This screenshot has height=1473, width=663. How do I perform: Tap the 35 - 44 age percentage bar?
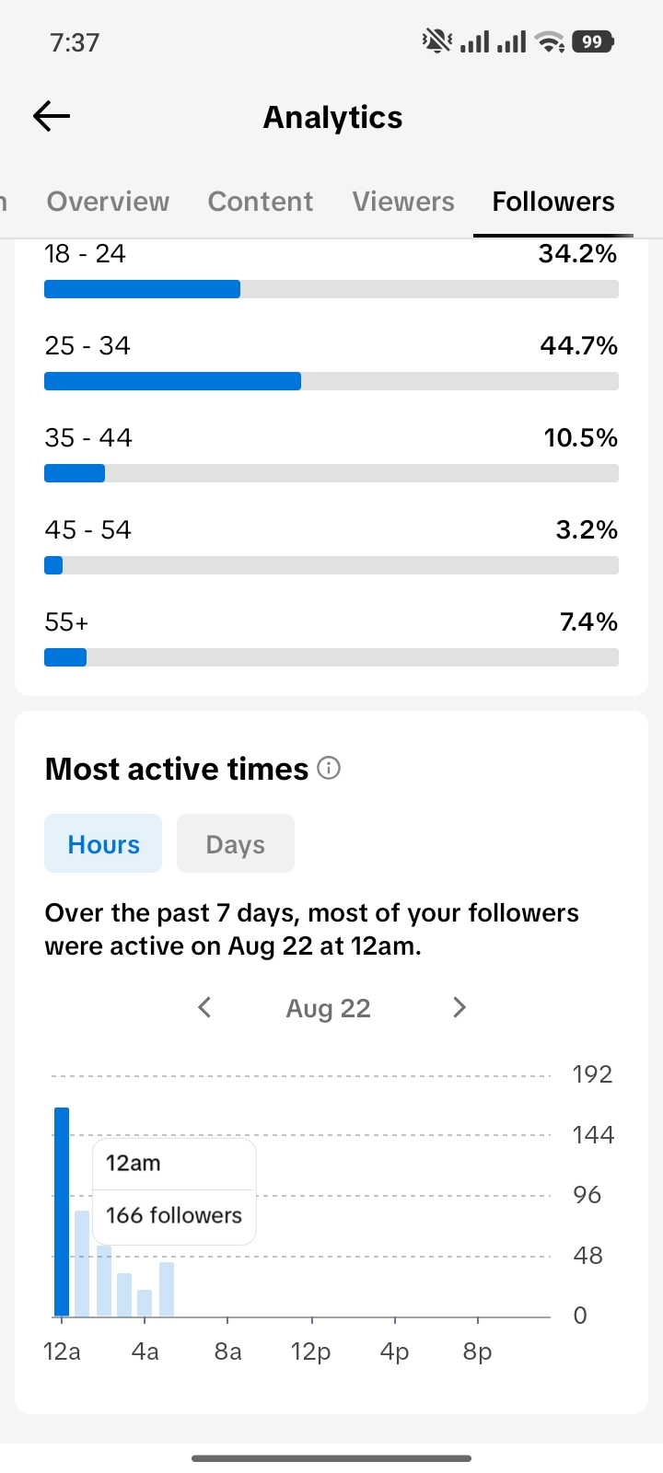(331, 473)
